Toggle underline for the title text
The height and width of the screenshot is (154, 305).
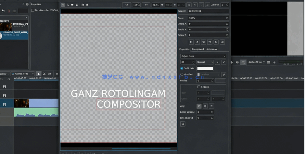pos(218,62)
